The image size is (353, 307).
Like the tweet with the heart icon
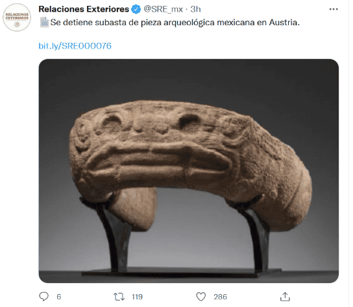coord(201,297)
